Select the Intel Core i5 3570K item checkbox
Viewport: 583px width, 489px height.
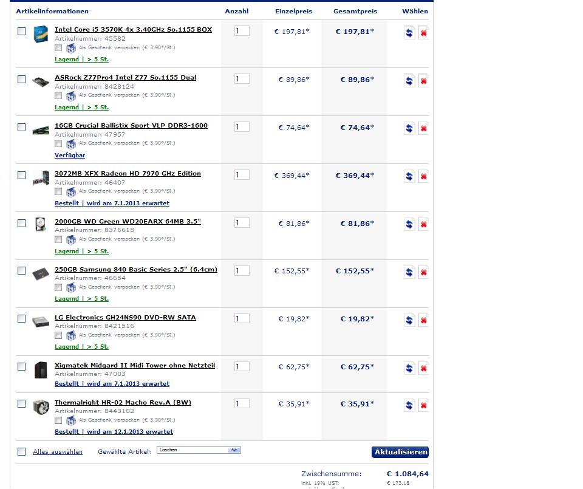coord(22,31)
